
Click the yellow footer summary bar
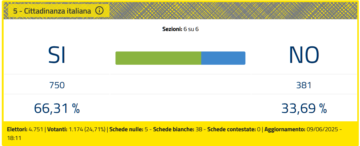click(180, 134)
